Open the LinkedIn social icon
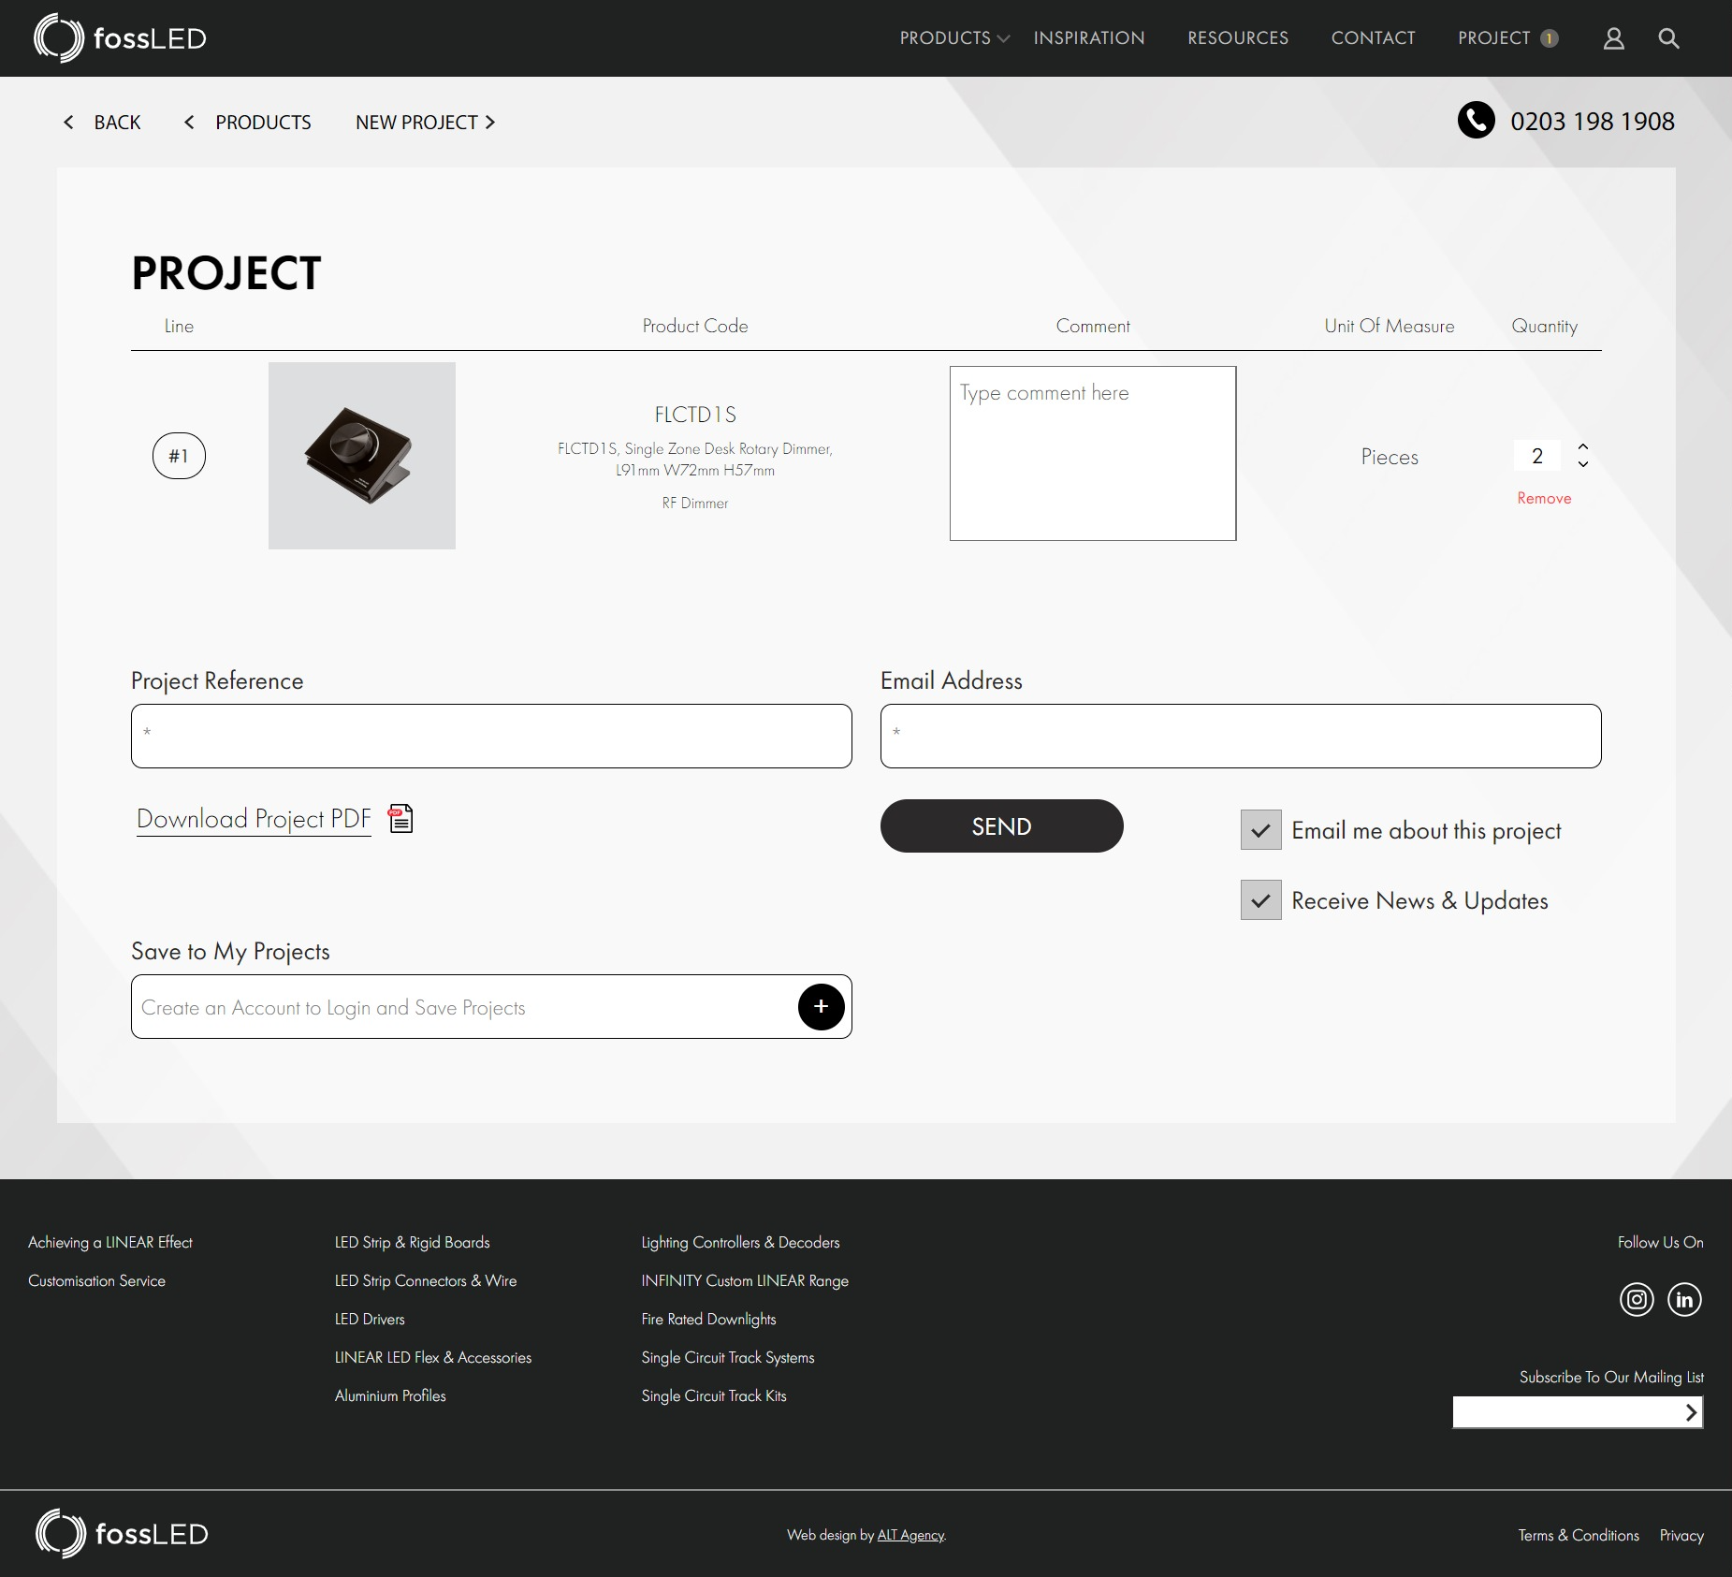Image resolution: width=1732 pixels, height=1577 pixels. 1684,1299
